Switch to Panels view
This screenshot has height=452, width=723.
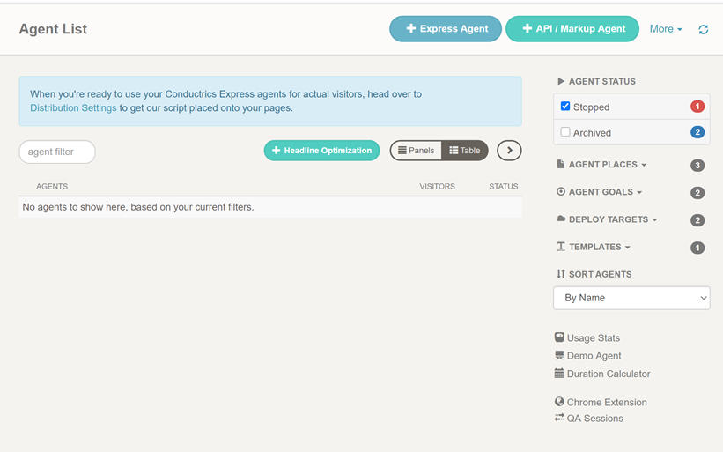(x=416, y=151)
